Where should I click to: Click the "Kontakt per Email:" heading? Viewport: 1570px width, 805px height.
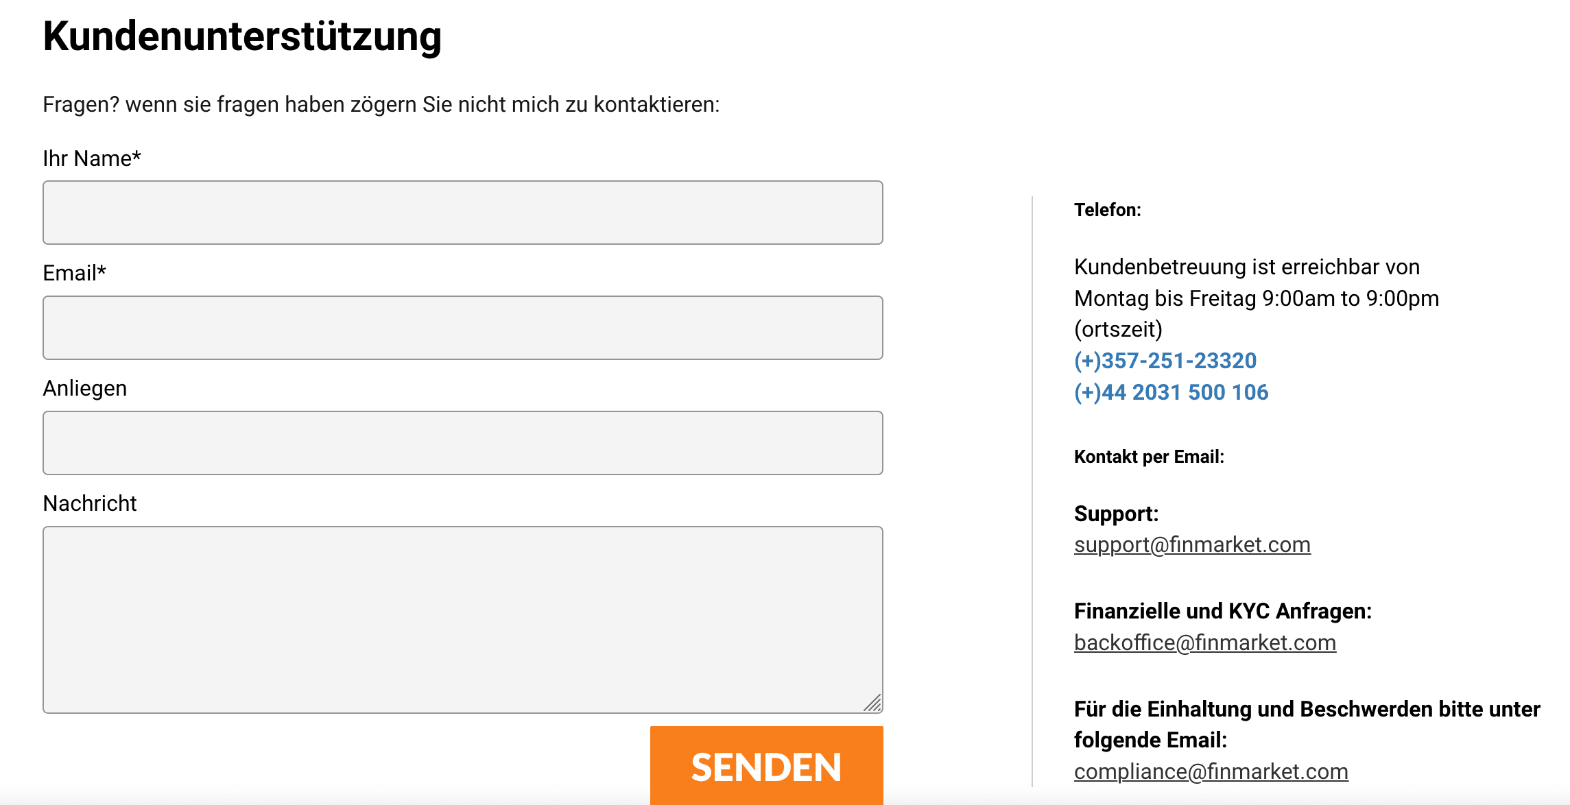[x=1149, y=457]
